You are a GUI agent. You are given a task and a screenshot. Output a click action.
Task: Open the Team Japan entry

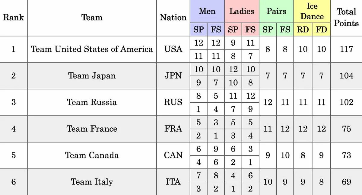92,75
